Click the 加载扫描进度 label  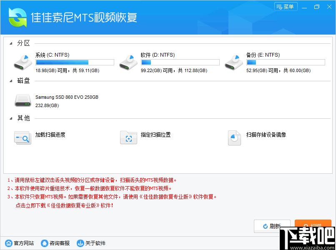tap(50, 135)
